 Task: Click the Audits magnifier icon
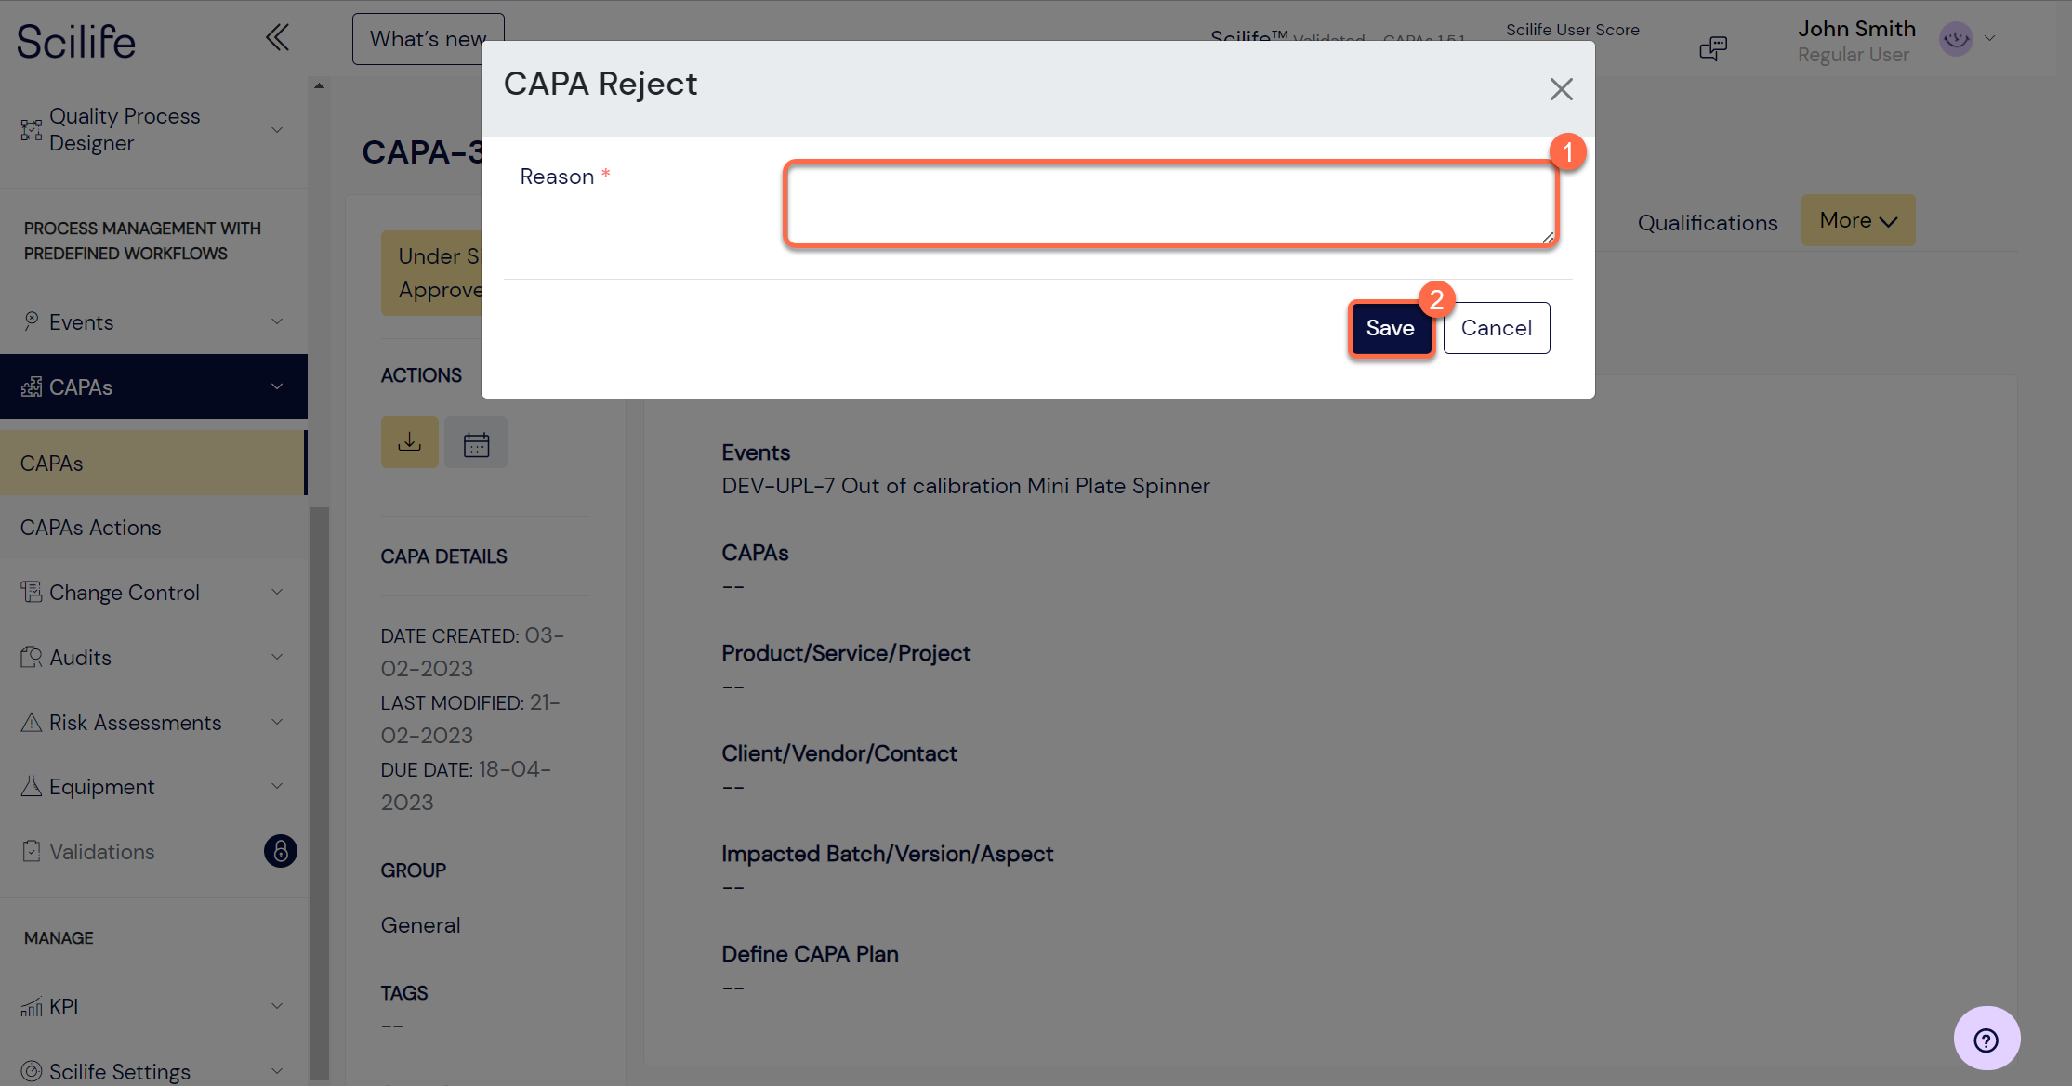[32, 657]
